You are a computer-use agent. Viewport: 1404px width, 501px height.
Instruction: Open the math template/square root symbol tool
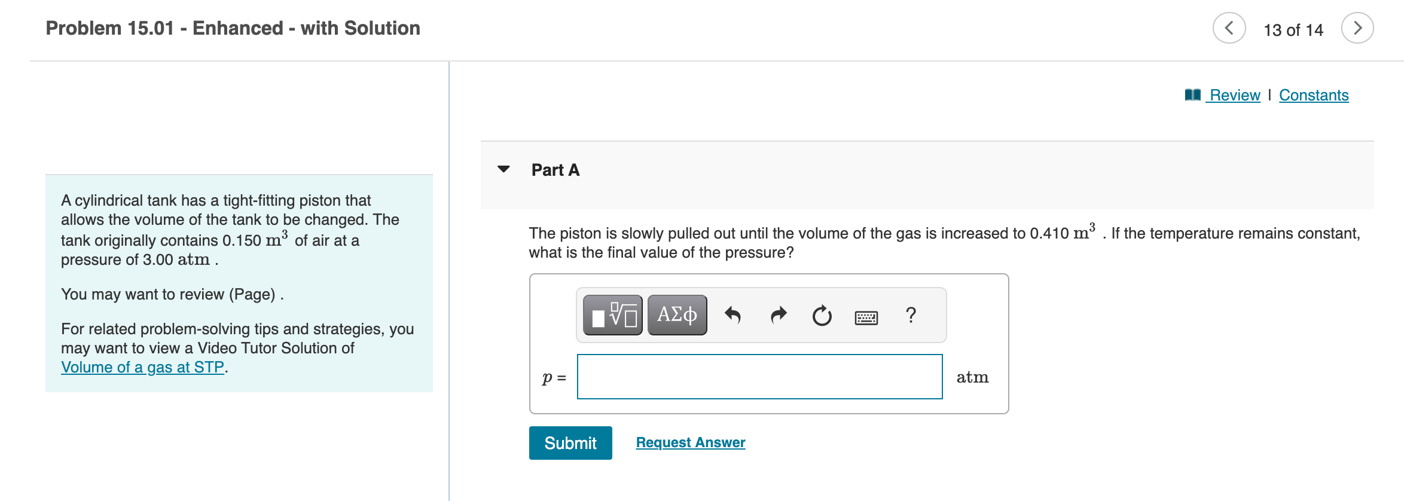coord(611,314)
